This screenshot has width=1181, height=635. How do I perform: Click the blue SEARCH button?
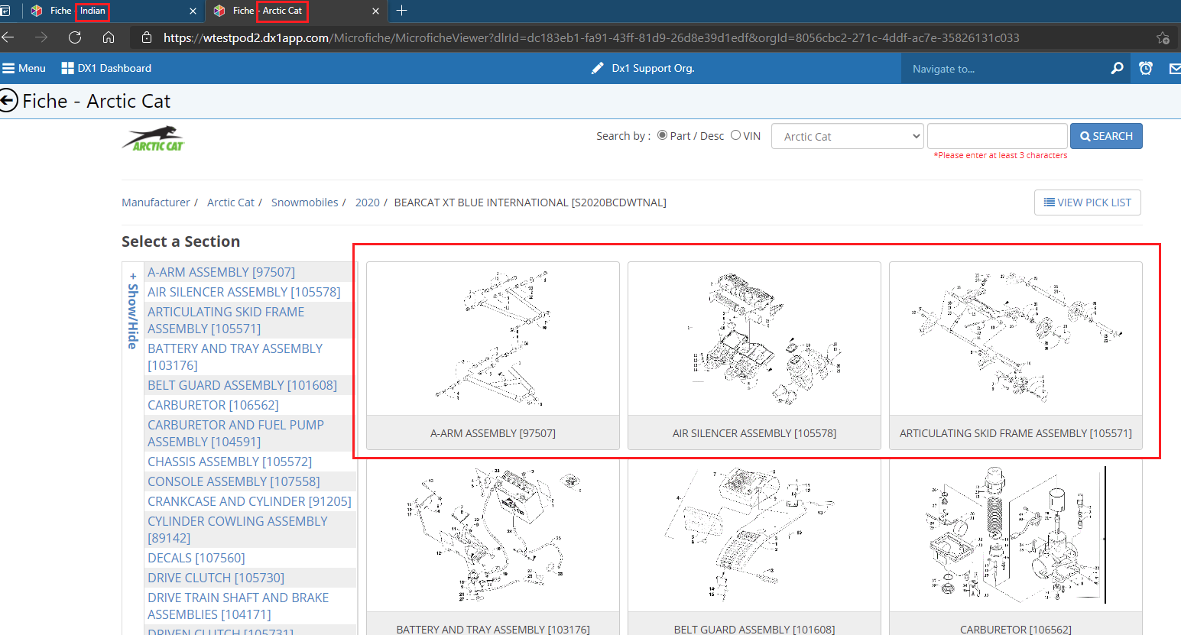pos(1106,136)
